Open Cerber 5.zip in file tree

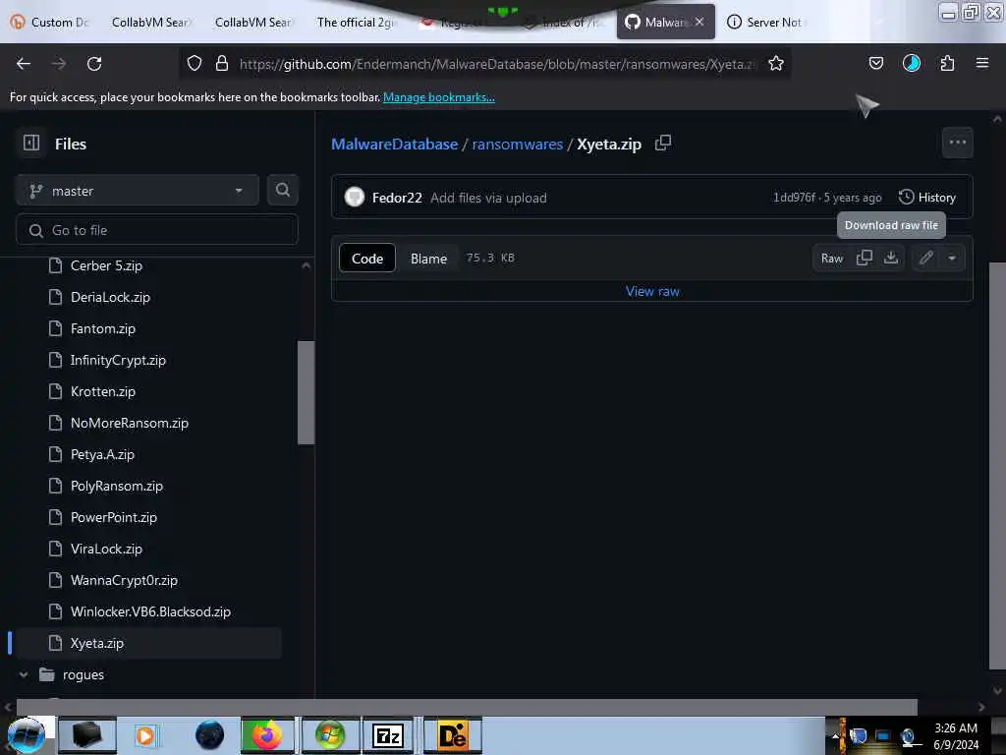click(x=106, y=265)
